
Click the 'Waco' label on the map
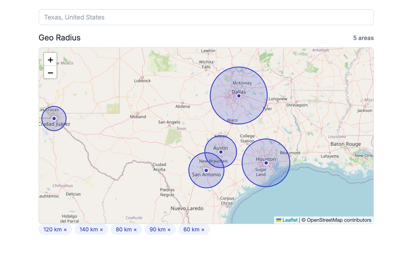point(232,120)
